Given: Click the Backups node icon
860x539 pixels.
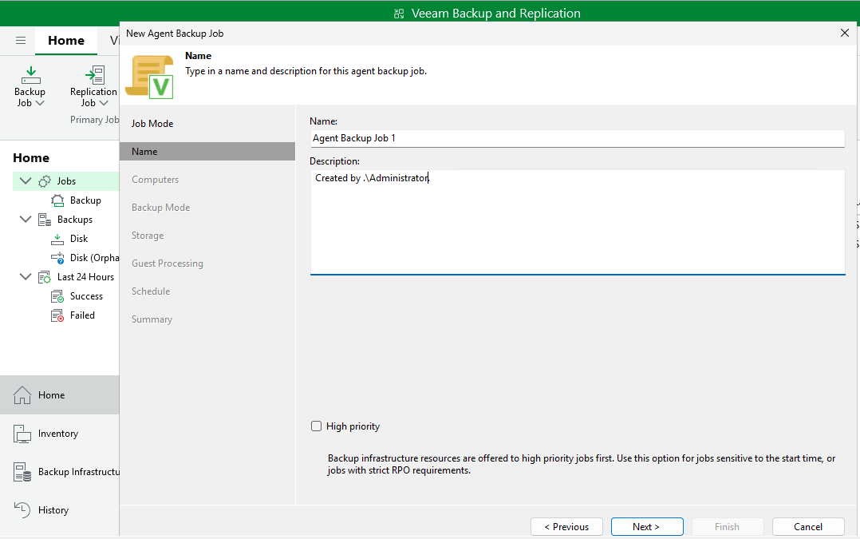Looking at the screenshot, I should point(45,220).
